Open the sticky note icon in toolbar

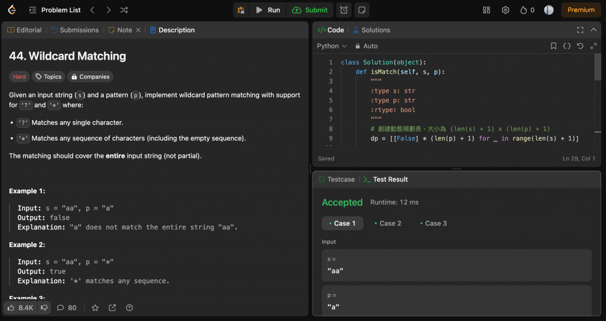361,10
